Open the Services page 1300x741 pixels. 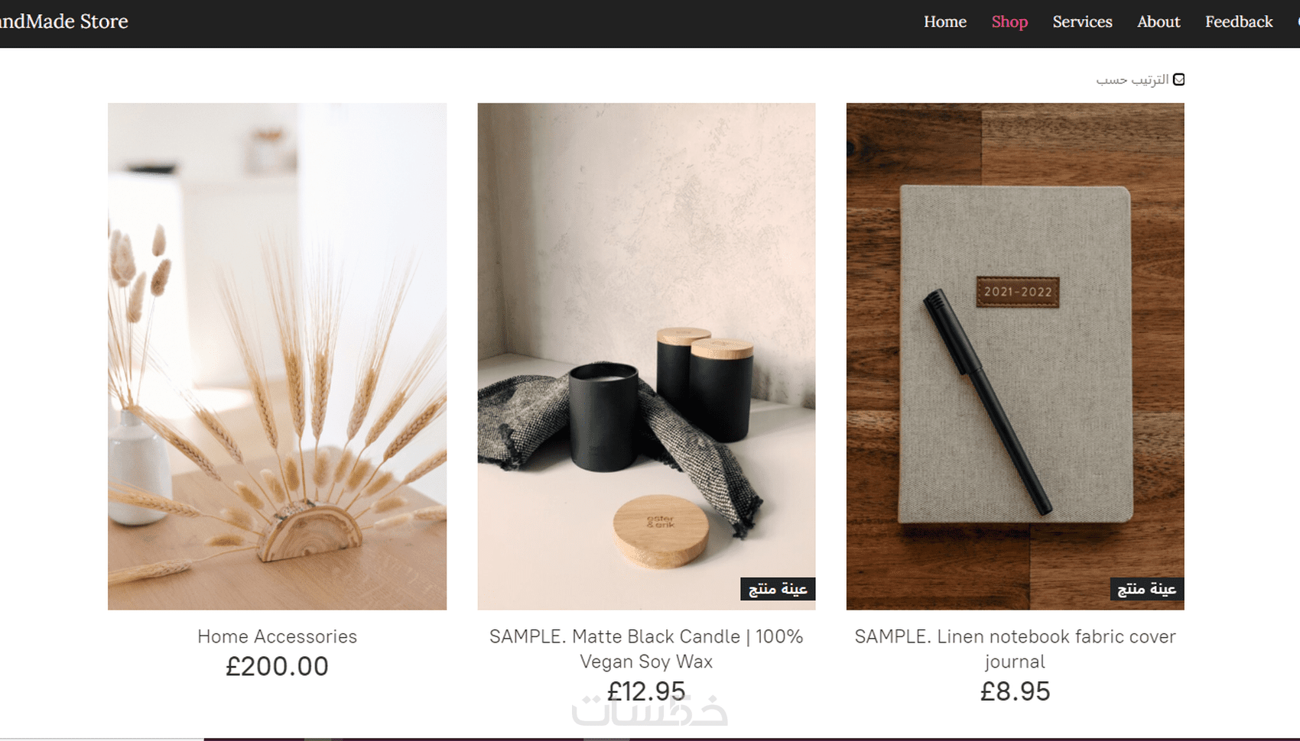pyautogui.click(x=1082, y=22)
